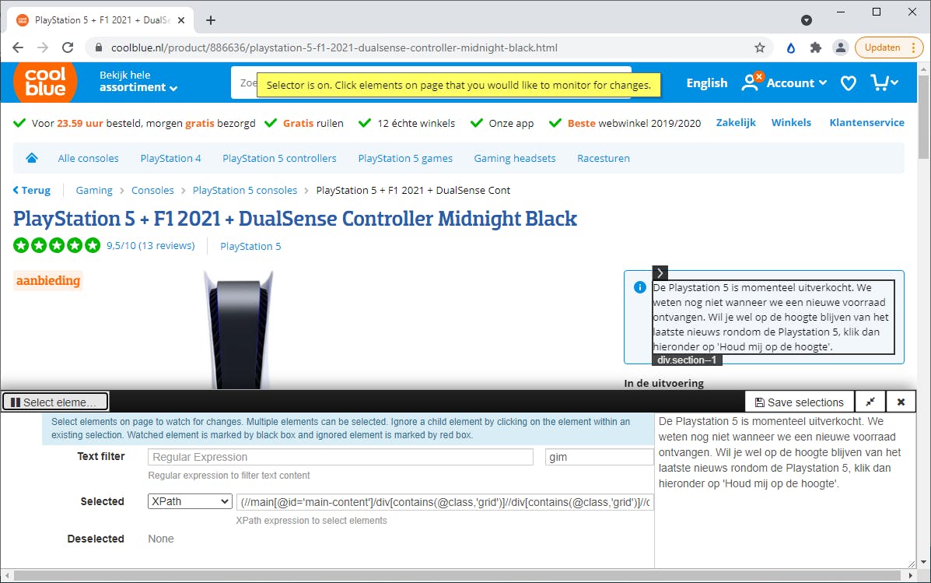Image resolution: width=931 pixels, height=583 pixels.
Task: Pause the Select elements mode button
Action: pyautogui.click(x=55, y=402)
